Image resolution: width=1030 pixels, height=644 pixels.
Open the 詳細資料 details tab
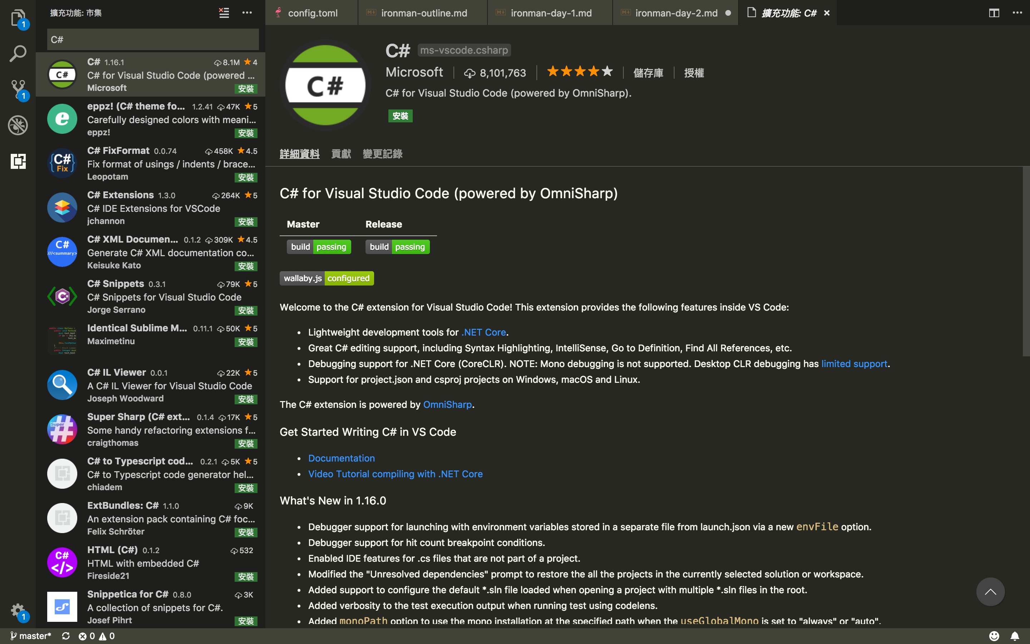click(299, 154)
